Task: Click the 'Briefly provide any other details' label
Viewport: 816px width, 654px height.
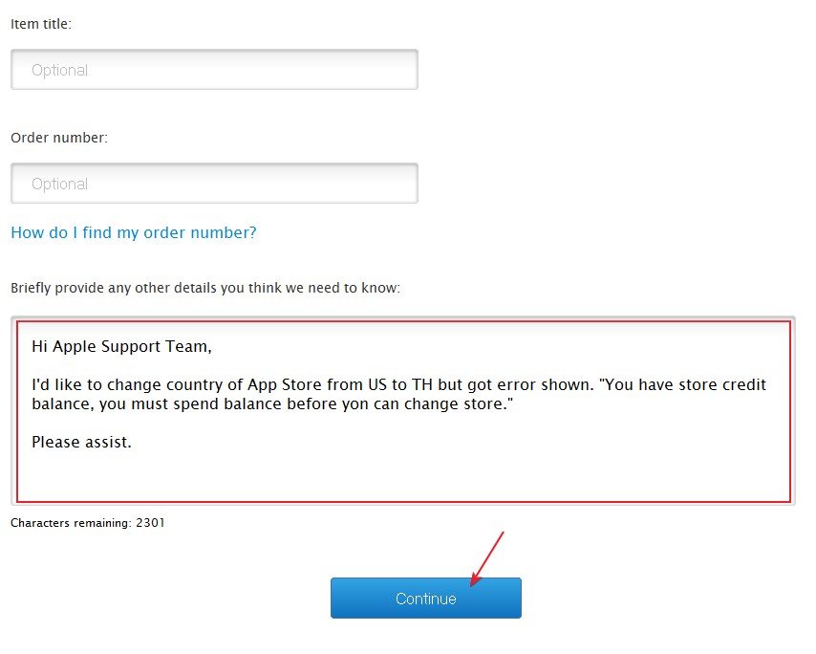Action: [205, 287]
